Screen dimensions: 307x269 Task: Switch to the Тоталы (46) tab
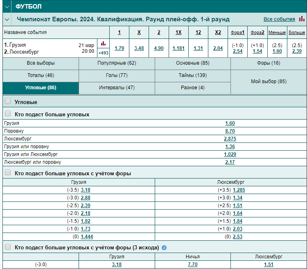[x=41, y=75]
